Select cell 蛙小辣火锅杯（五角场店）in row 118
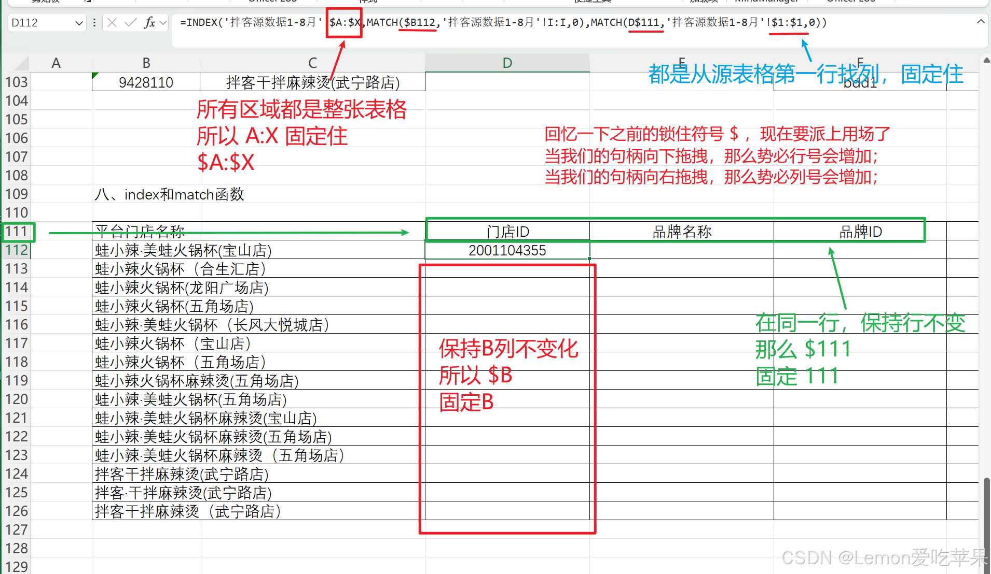This screenshot has height=574, width=991. [x=258, y=362]
